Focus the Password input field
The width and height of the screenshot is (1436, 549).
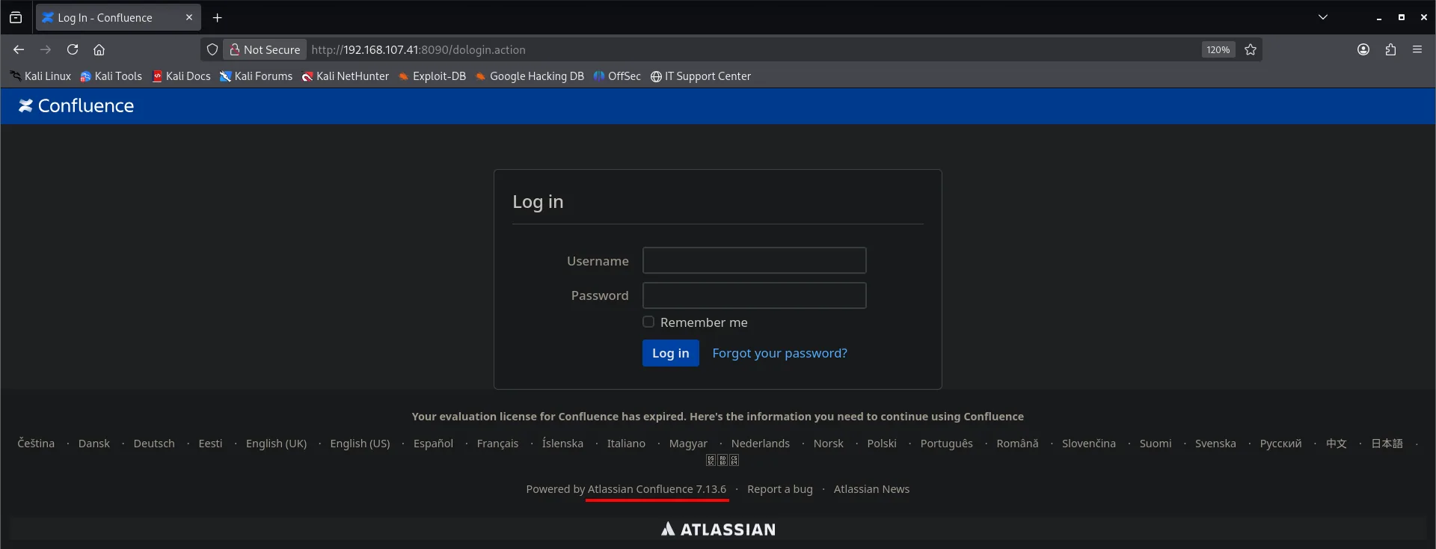[755, 295]
